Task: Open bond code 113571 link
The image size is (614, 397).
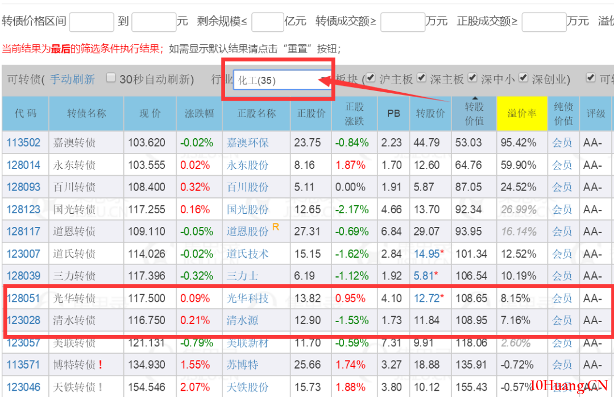Action: click(x=23, y=365)
